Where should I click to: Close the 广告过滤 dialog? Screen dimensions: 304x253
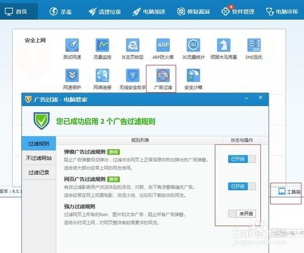tap(261, 97)
